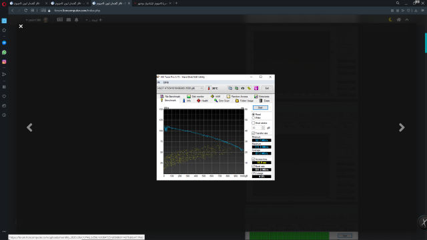Switch to the Disk monitor tab
Image resolution: width=427 pixels, height=240 pixels.
pyautogui.click(x=195, y=96)
